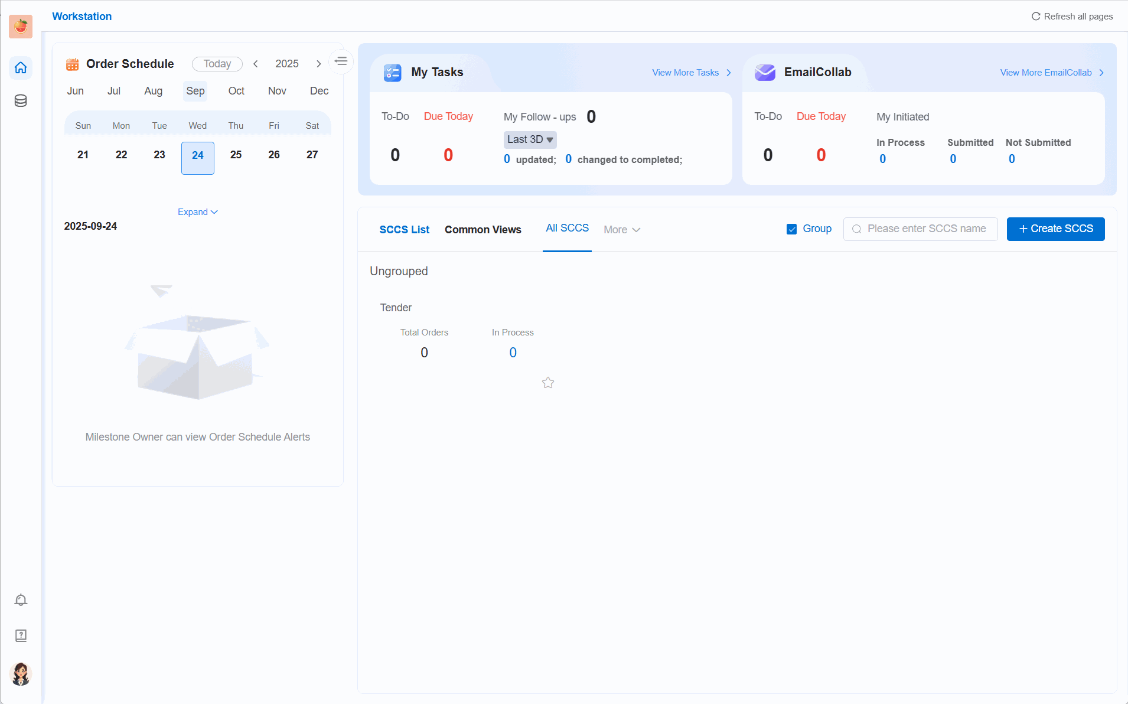1128x704 pixels.
Task: Open View More Tasks link
Action: pyautogui.click(x=691, y=73)
